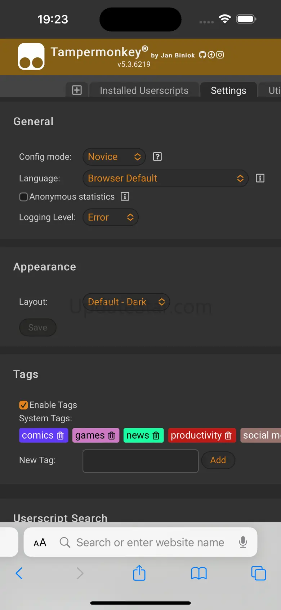
Task: Click the GitHub icon in header
Action: coord(202,55)
